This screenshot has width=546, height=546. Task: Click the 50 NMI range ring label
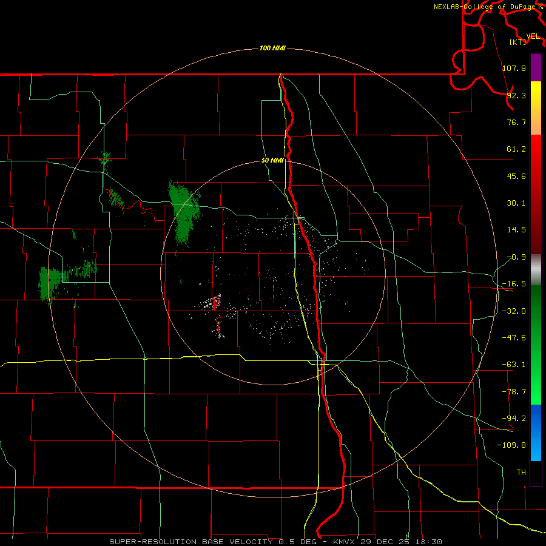(x=272, y=161)
